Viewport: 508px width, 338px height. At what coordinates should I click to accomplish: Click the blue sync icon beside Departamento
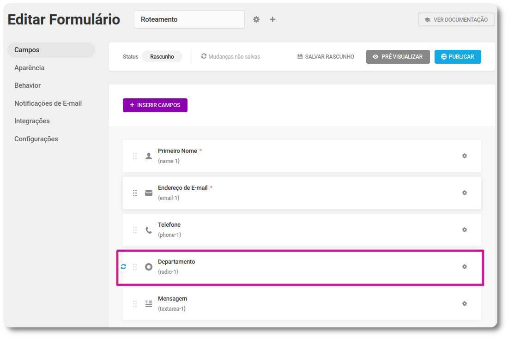123,267
